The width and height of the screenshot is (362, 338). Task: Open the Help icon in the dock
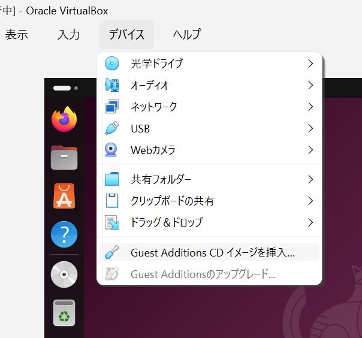point(64,234)
